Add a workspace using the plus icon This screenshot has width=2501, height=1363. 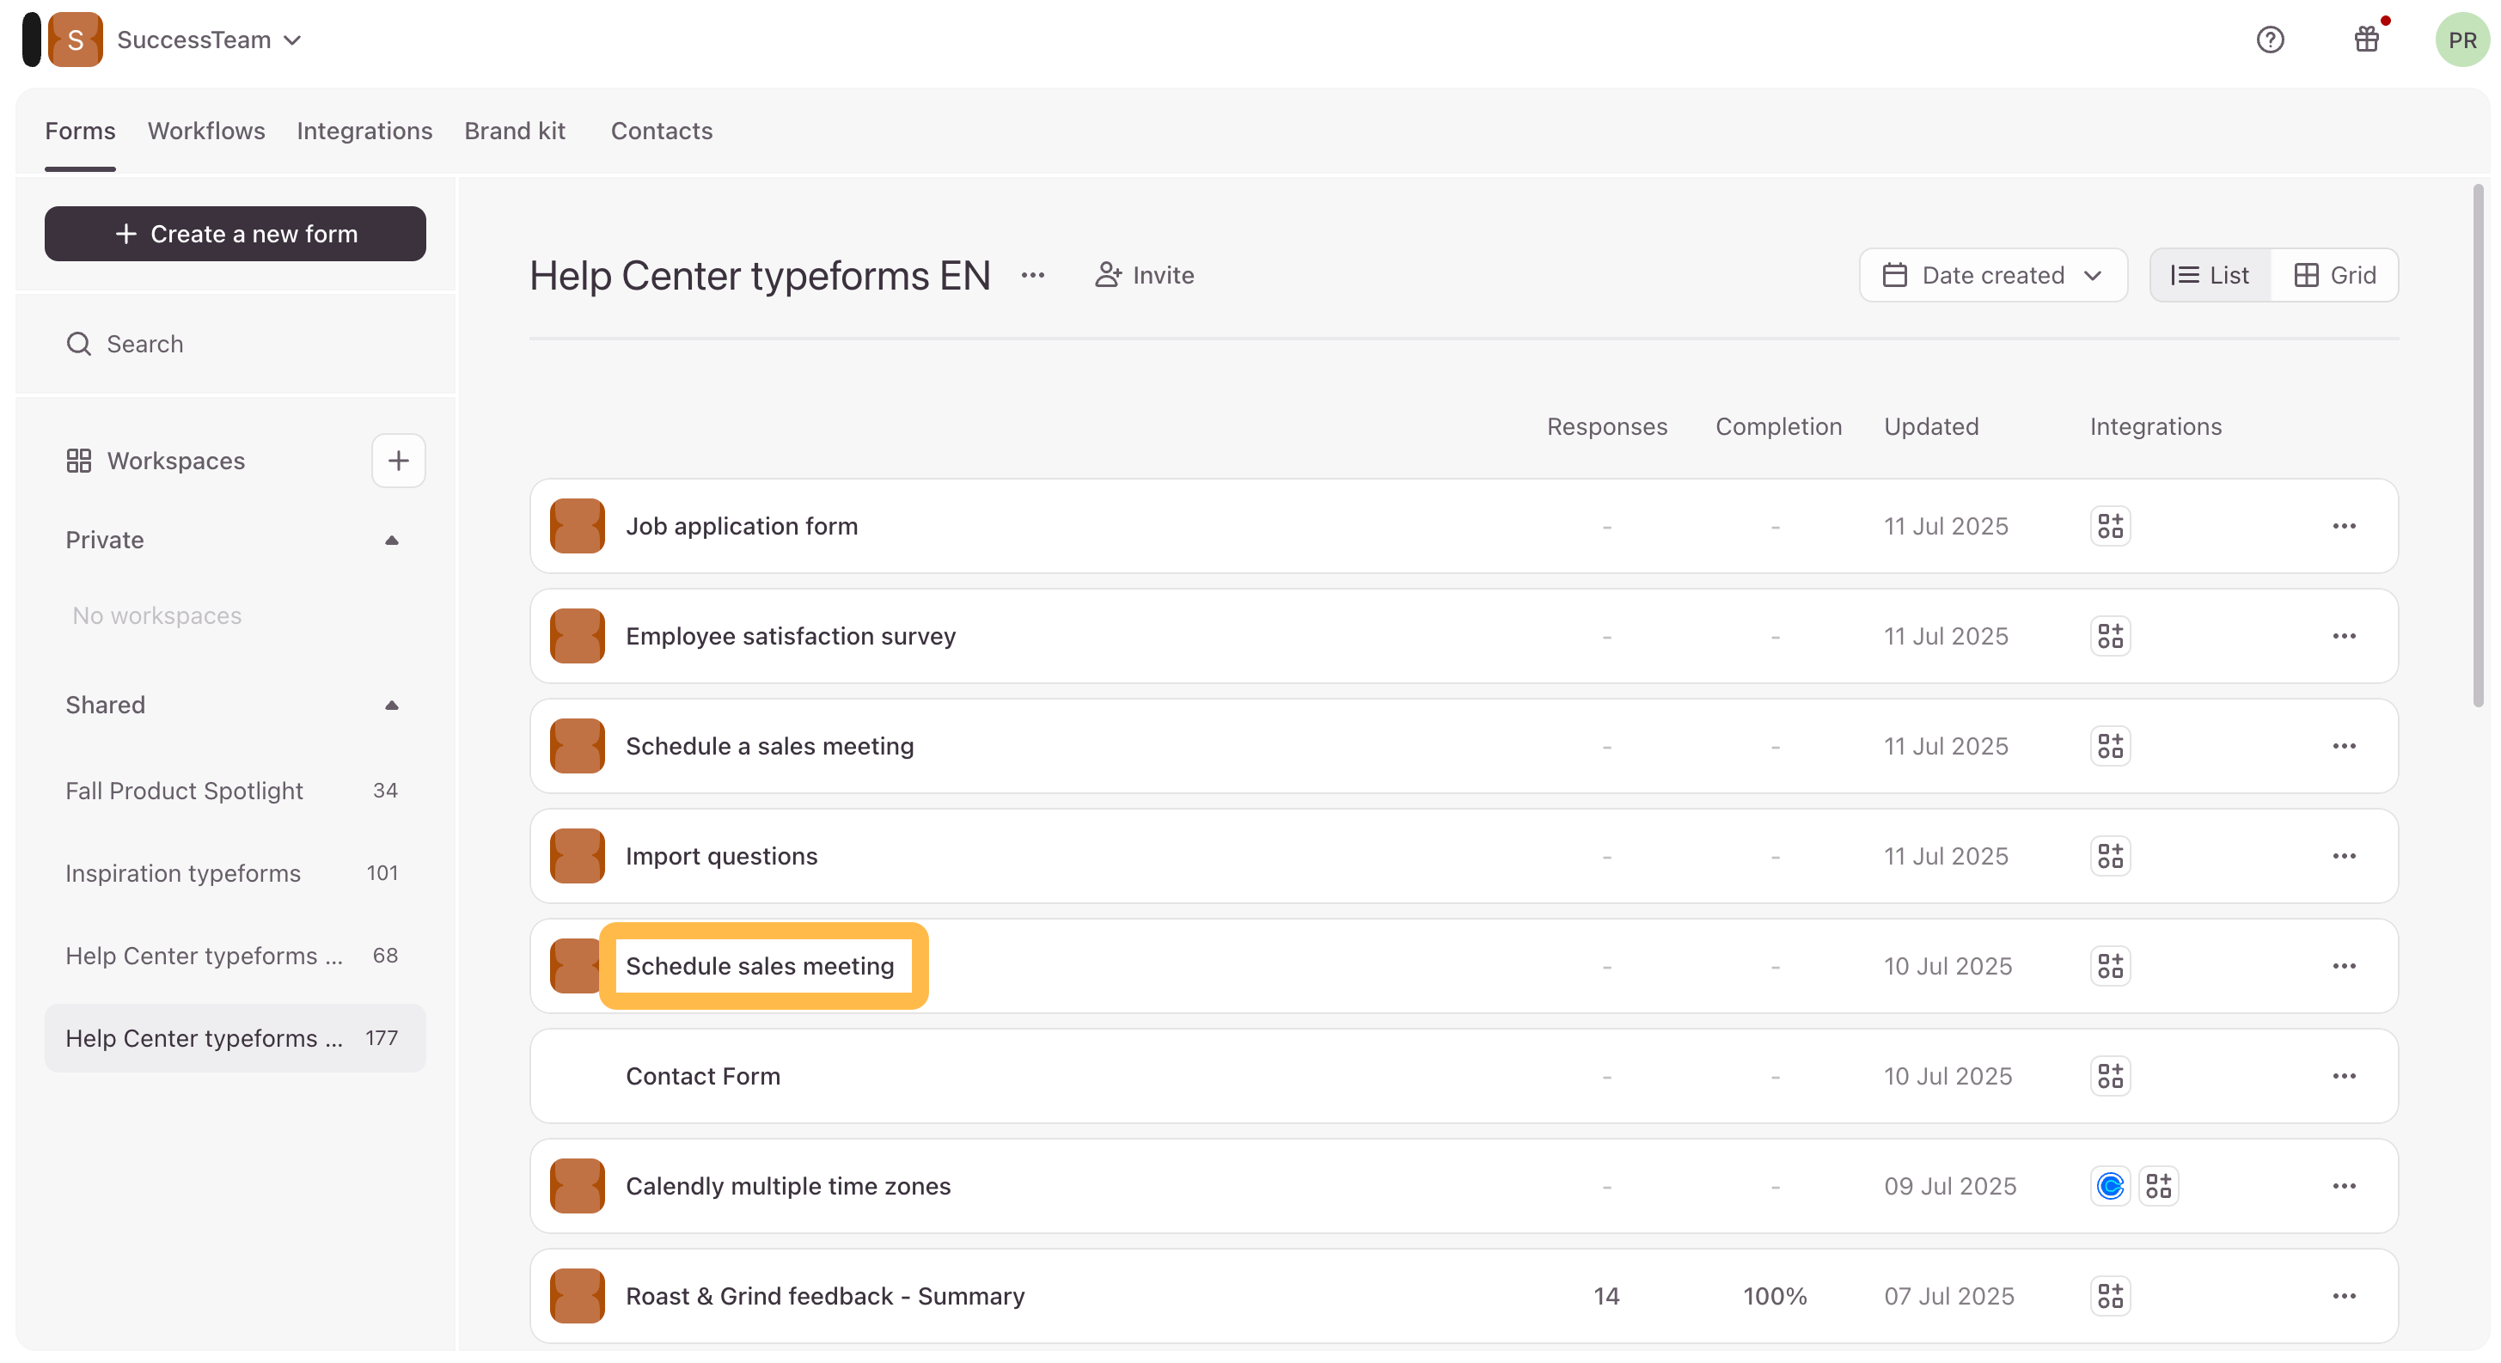tap(398, 460)
